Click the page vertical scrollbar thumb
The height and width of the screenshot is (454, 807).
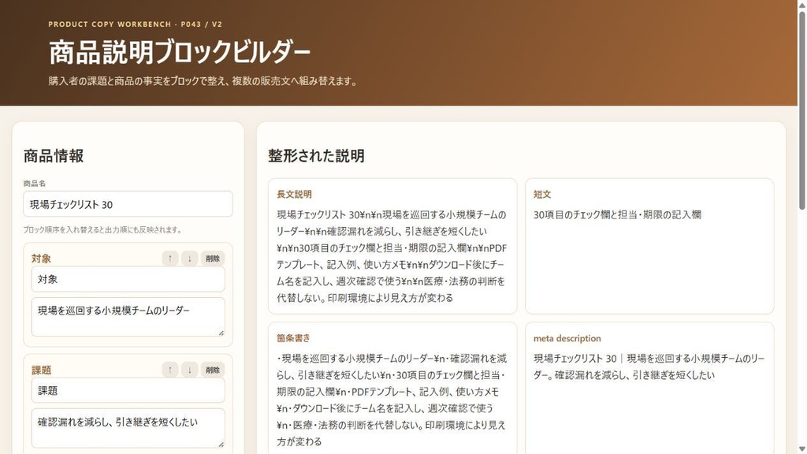801,110
